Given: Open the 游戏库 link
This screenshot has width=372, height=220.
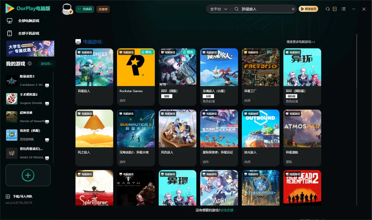Looking at the screenshot, I should 46,64.
